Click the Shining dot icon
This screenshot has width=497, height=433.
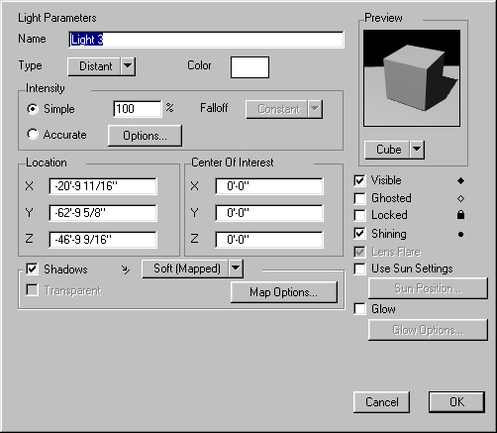click(460, 235)
